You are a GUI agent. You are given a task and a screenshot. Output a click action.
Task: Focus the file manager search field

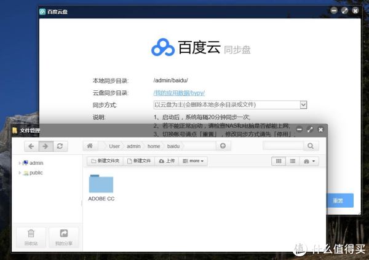click(284, 146)
